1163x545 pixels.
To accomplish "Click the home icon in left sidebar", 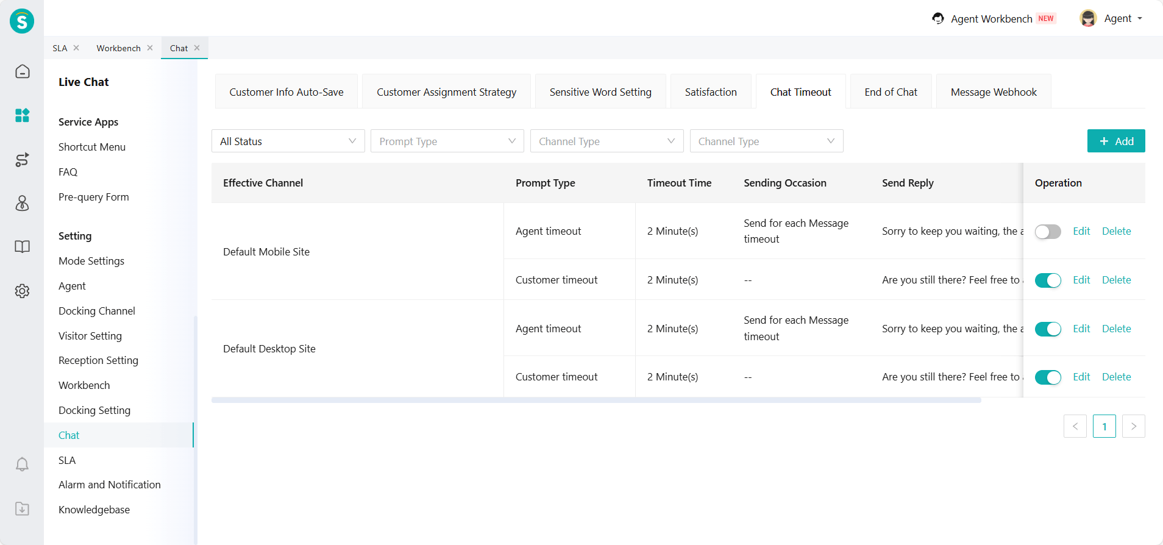I will click(x=23, y=72).
